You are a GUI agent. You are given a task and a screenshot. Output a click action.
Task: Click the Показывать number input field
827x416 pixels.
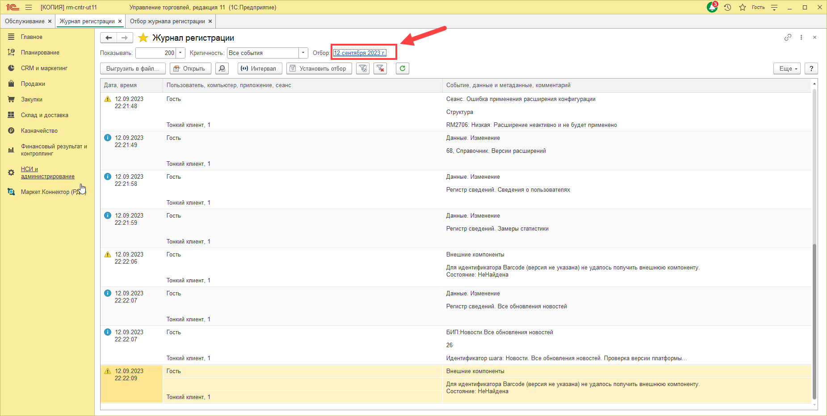[155, 53]
